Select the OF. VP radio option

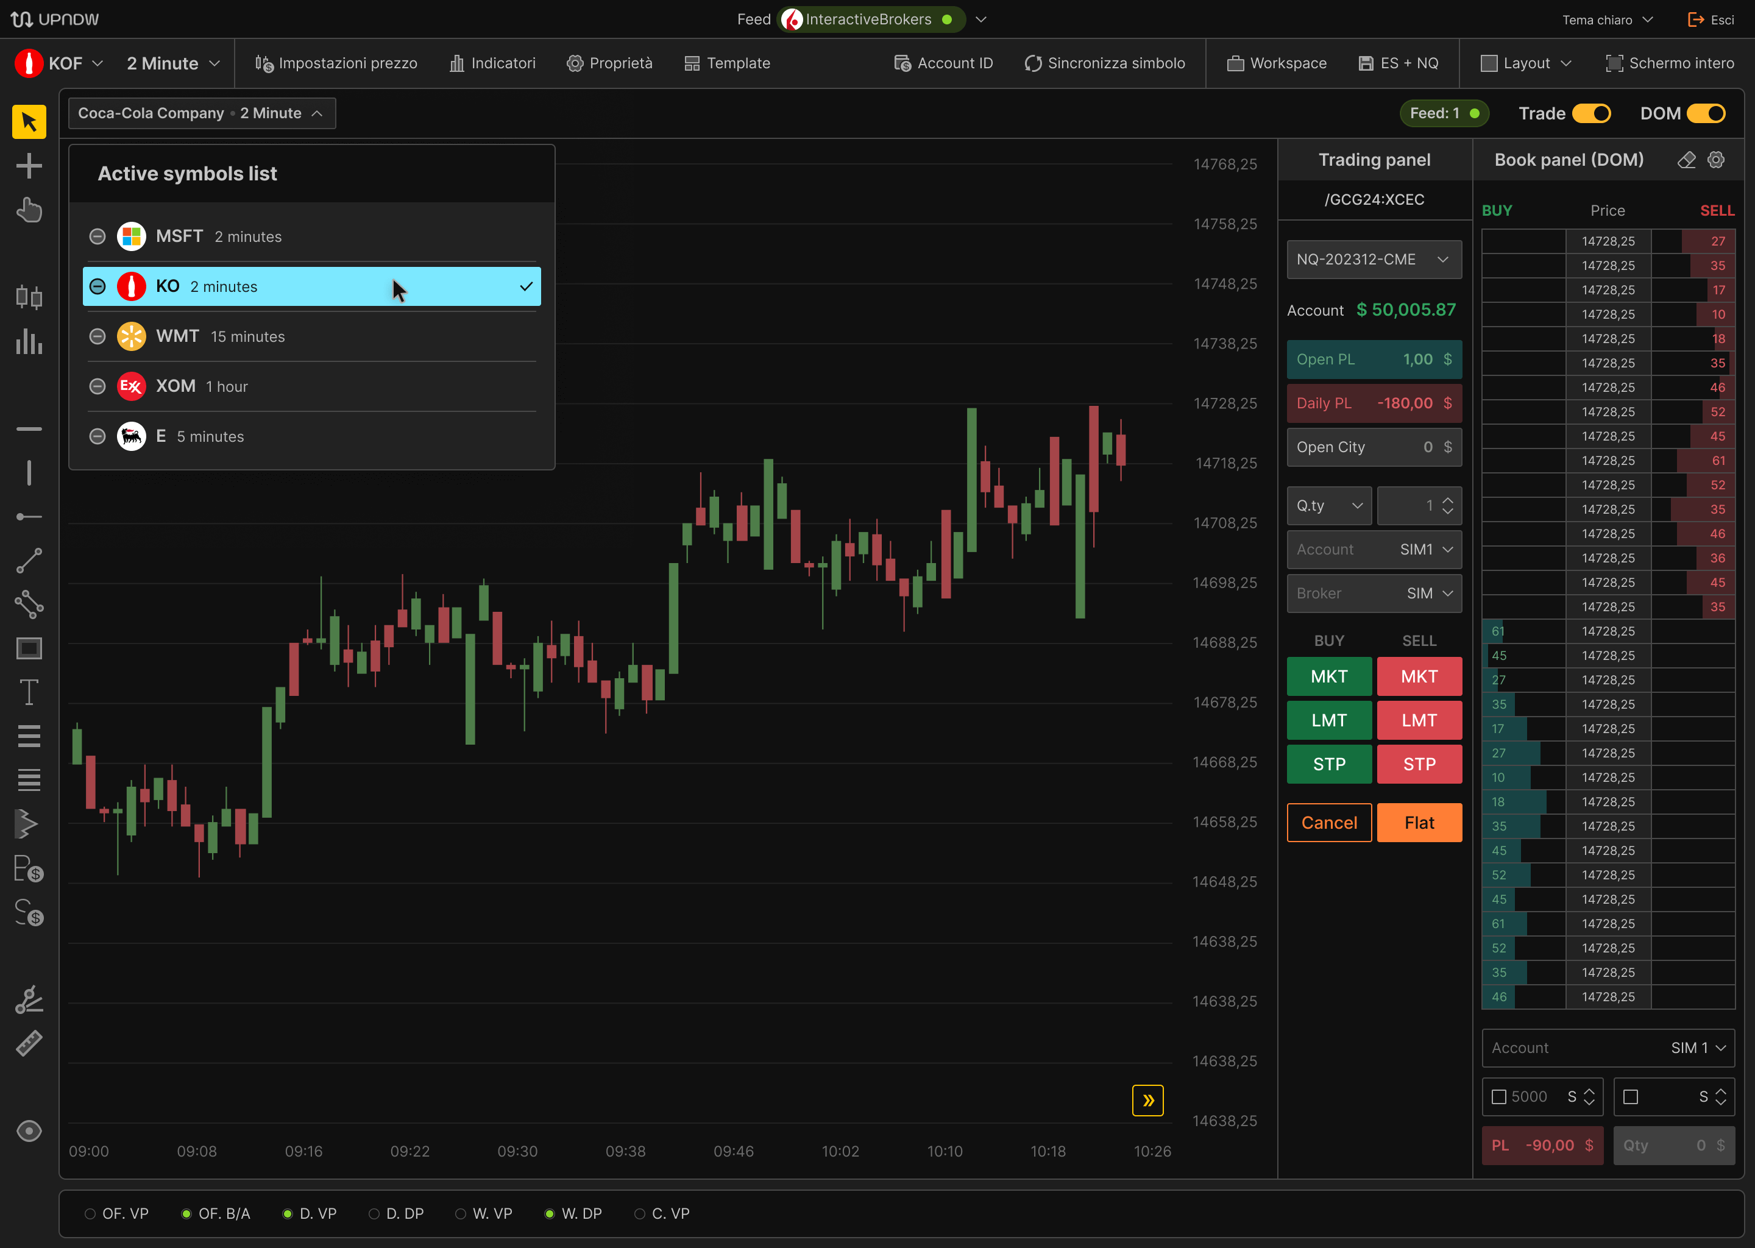pos(91,1213)
